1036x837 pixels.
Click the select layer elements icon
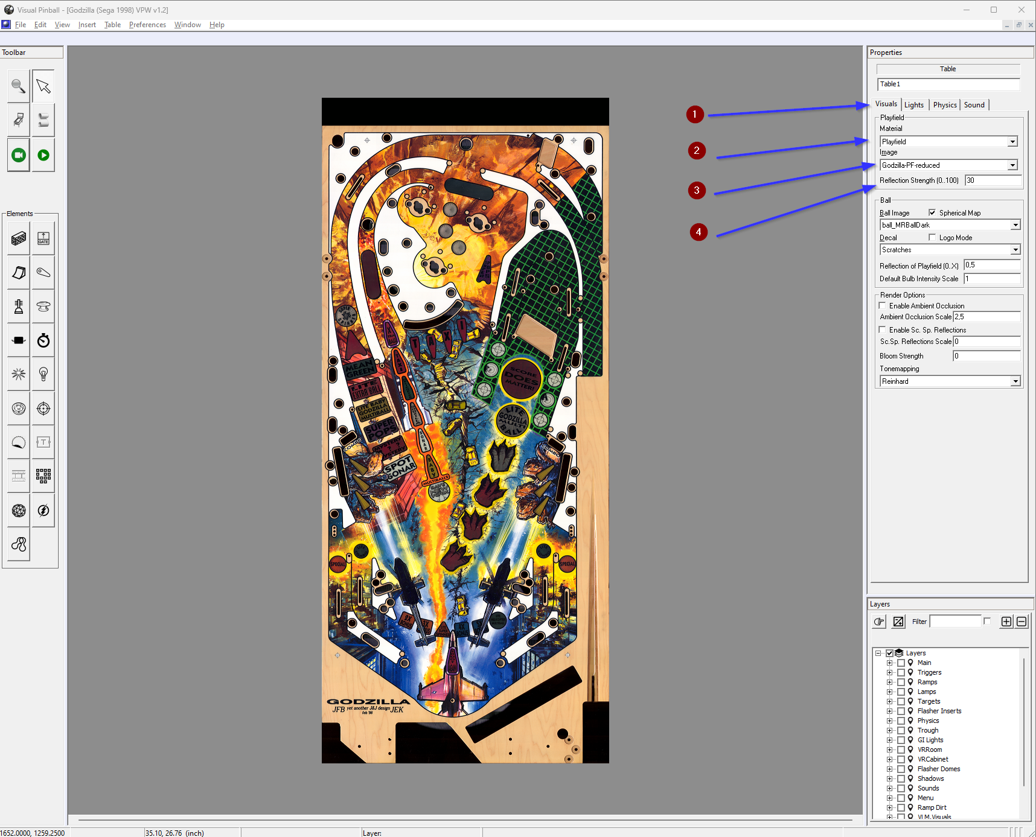coord(898,622)
